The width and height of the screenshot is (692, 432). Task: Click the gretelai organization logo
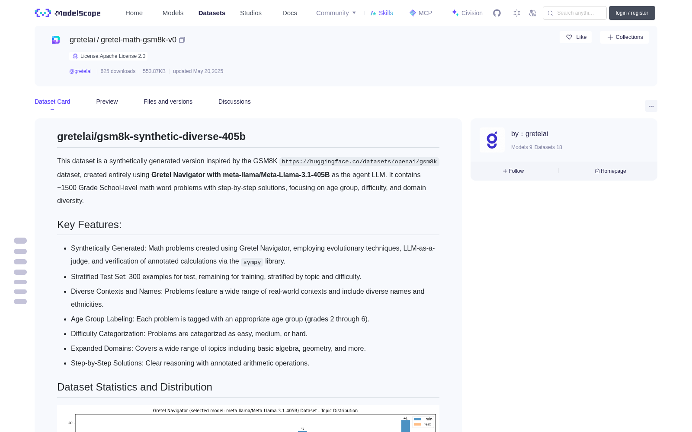click(x=492, y=140)
